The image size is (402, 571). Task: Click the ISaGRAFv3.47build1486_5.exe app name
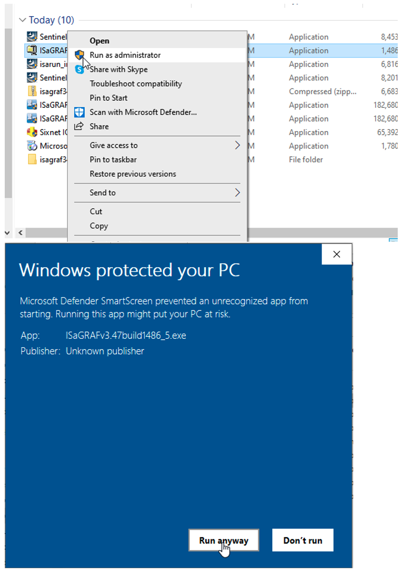click(126, 335)
